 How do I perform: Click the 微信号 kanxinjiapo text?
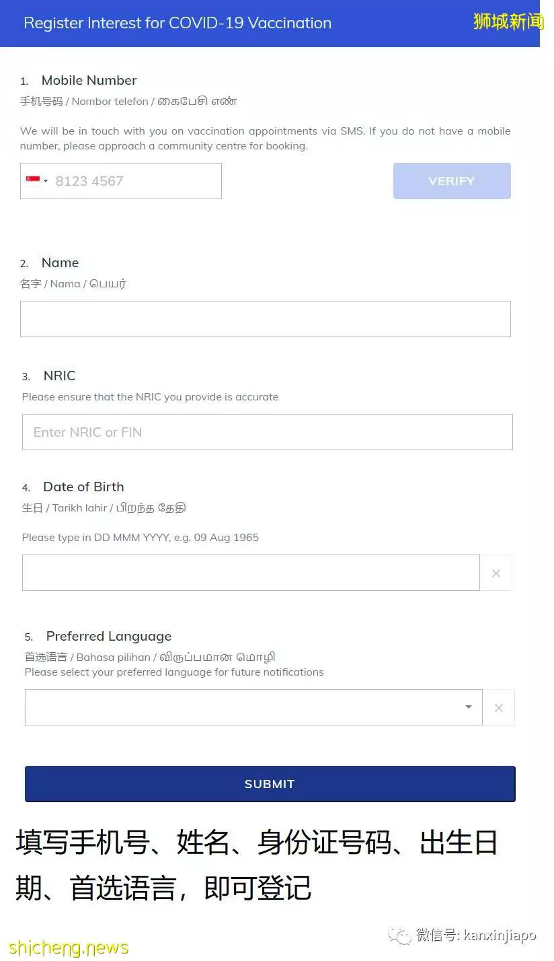click(476, 935)
